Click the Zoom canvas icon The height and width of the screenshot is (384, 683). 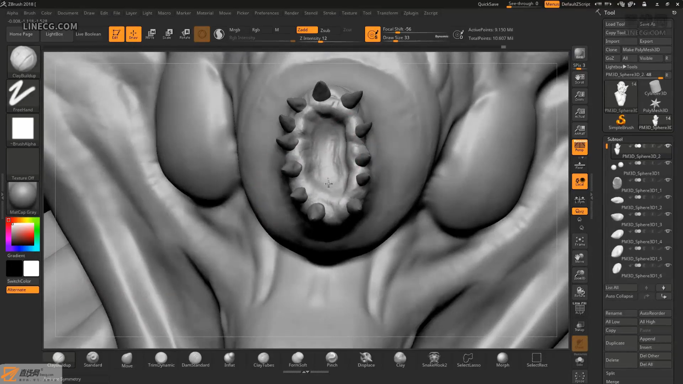580,96
